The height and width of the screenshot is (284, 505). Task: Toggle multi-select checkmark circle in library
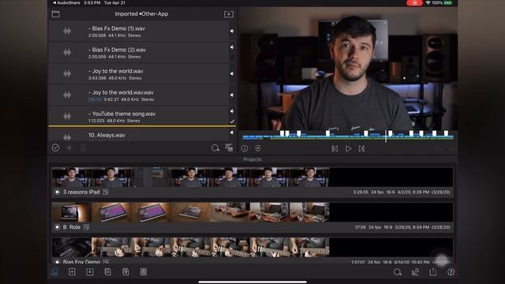tap(55, 148)
